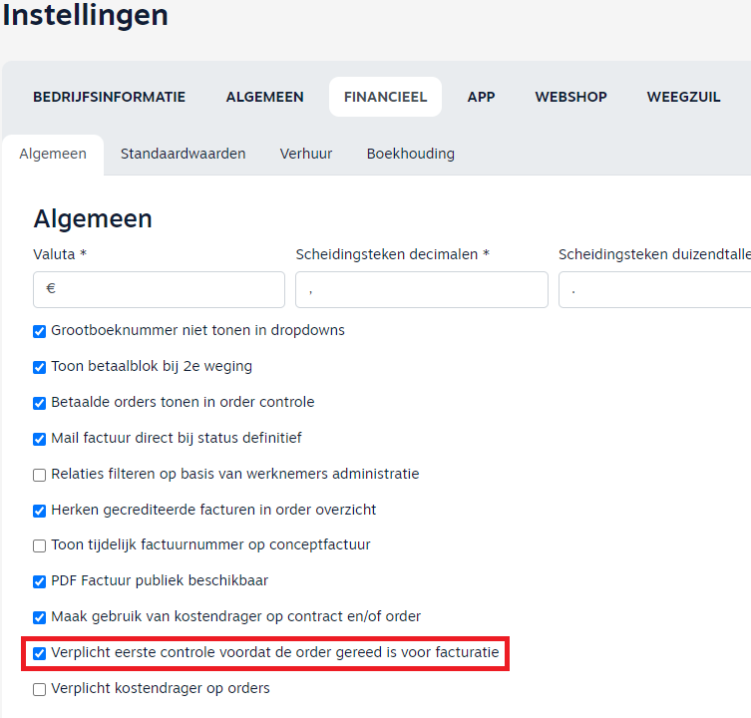The image size is (751, 718).
Task: Switch to the Standaardwaarden subtab
Action: 183,154
